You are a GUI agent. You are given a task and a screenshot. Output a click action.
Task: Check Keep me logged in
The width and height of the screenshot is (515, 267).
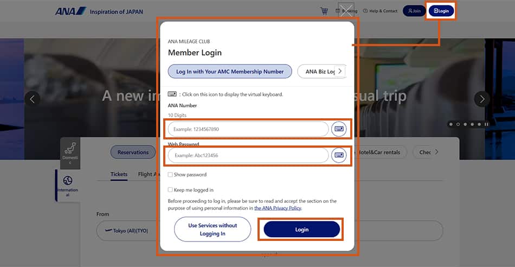point(171,190)
